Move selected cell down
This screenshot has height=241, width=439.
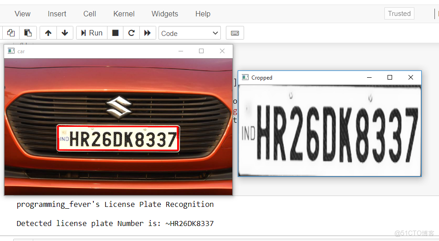65,33
